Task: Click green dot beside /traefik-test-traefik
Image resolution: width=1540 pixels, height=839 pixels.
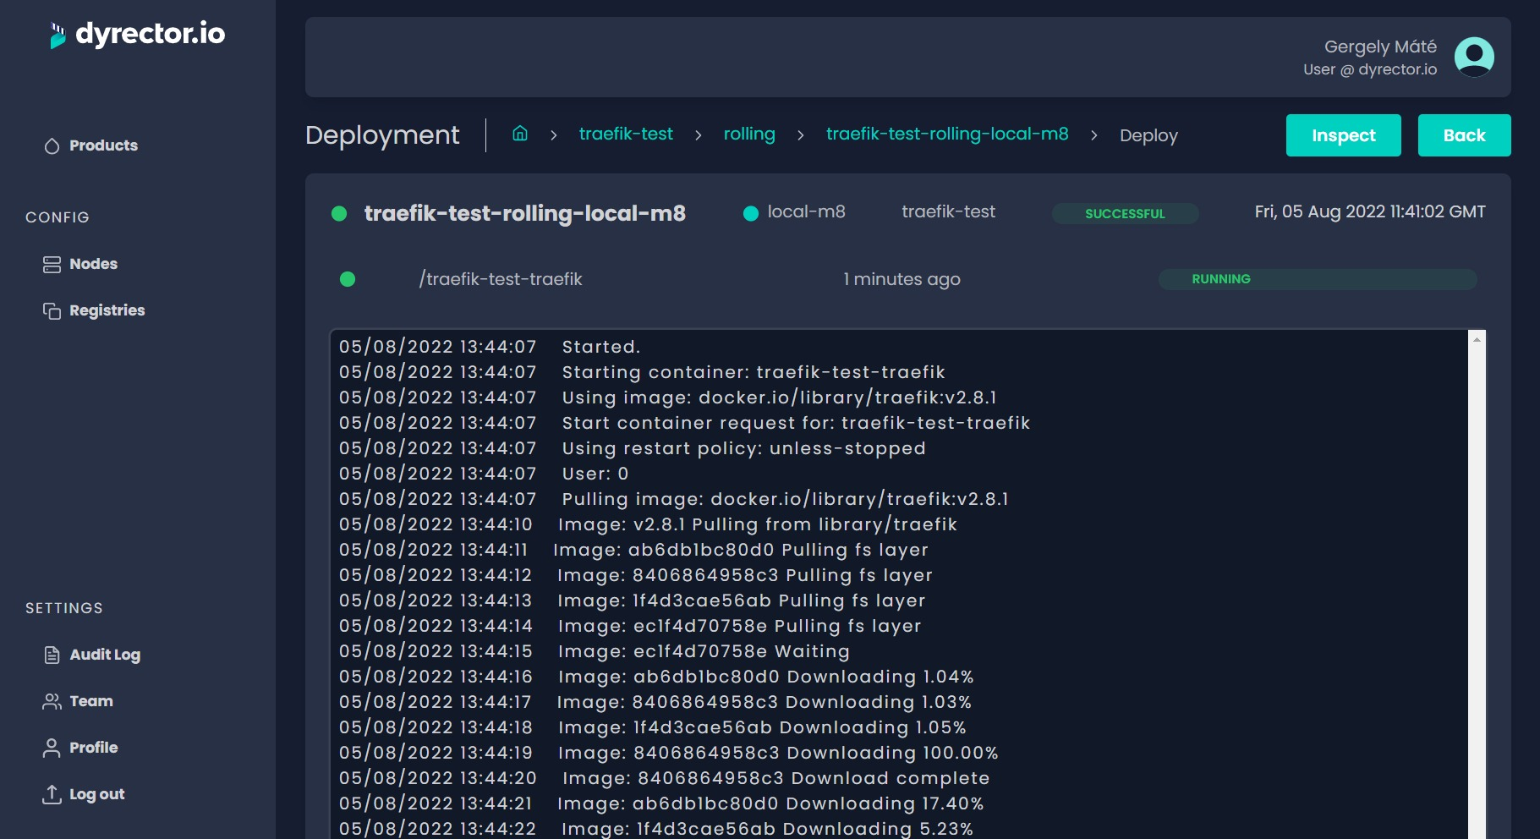Action: [x=347, y=279]
